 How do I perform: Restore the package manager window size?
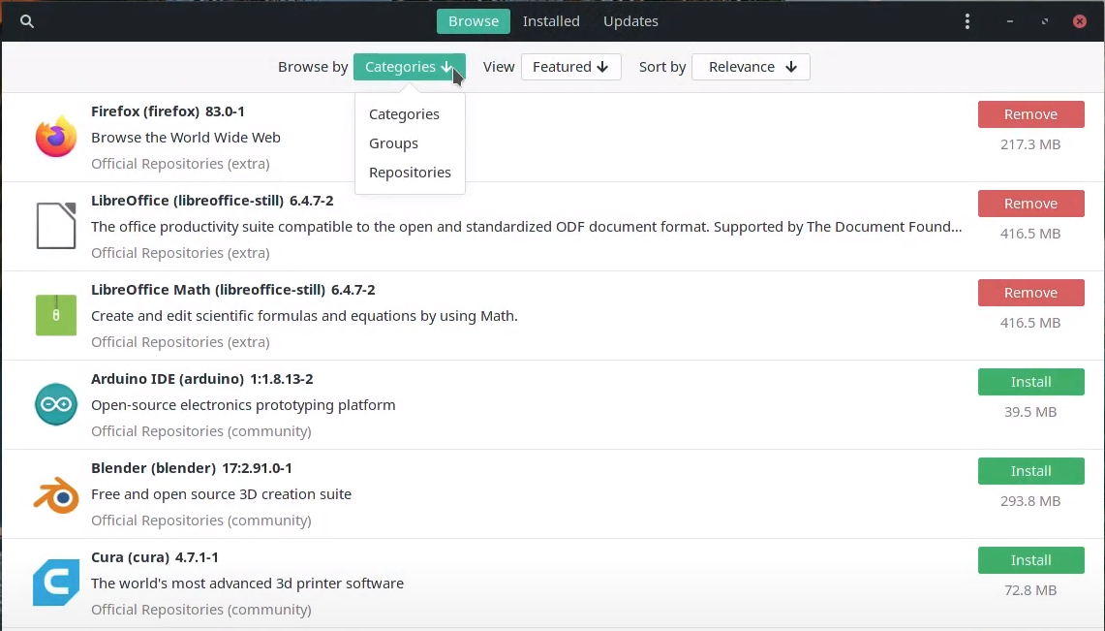coord(1044,21)
